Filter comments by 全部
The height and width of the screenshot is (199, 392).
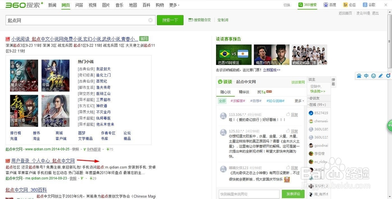[x=222, y=101]
